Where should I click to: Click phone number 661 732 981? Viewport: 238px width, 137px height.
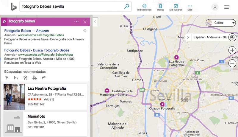tap(36, 127)
